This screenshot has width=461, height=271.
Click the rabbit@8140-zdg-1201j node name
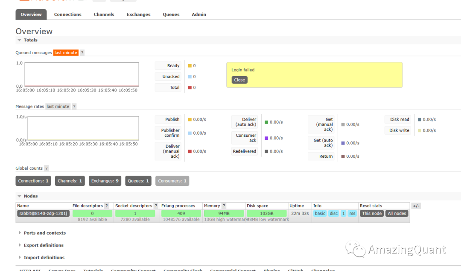(x=43, y=213)
